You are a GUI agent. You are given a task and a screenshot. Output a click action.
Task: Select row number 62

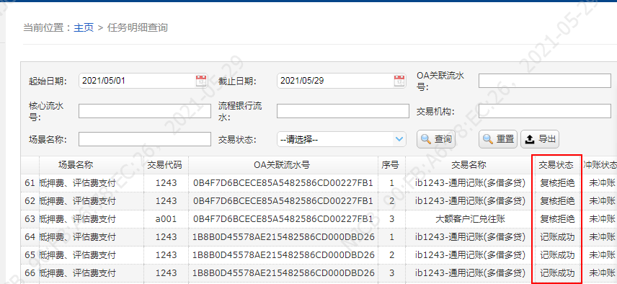(x=30, y=201)
